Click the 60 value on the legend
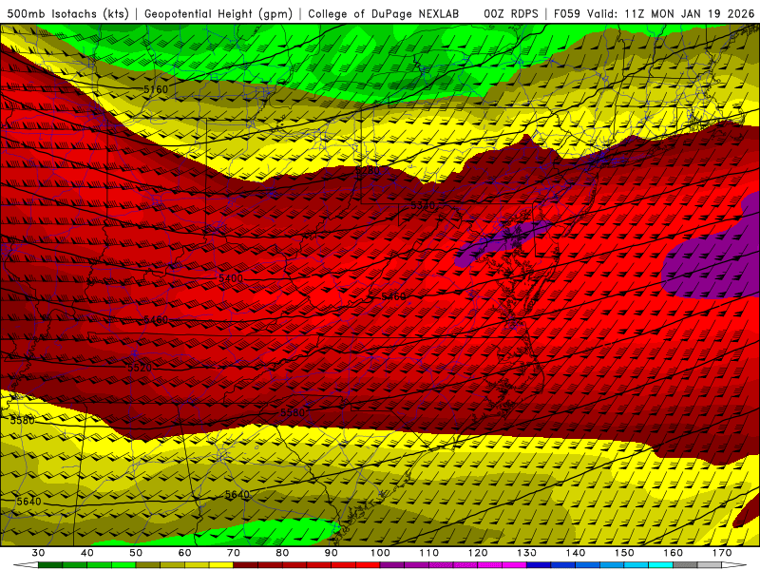This screenshot has height=570, width=760. click(x=184, y=553)
